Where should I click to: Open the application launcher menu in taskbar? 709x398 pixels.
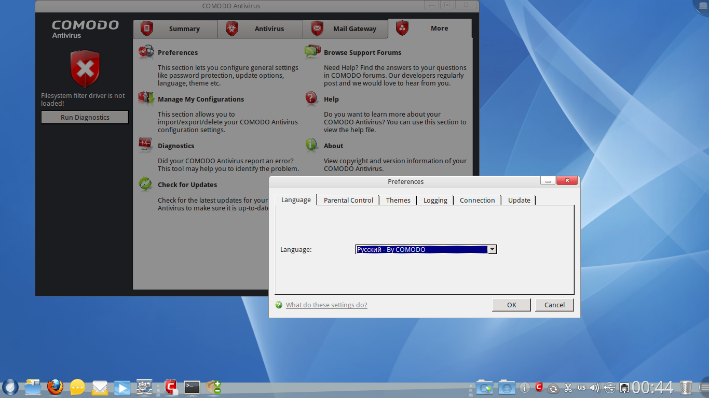click(10, 387)
